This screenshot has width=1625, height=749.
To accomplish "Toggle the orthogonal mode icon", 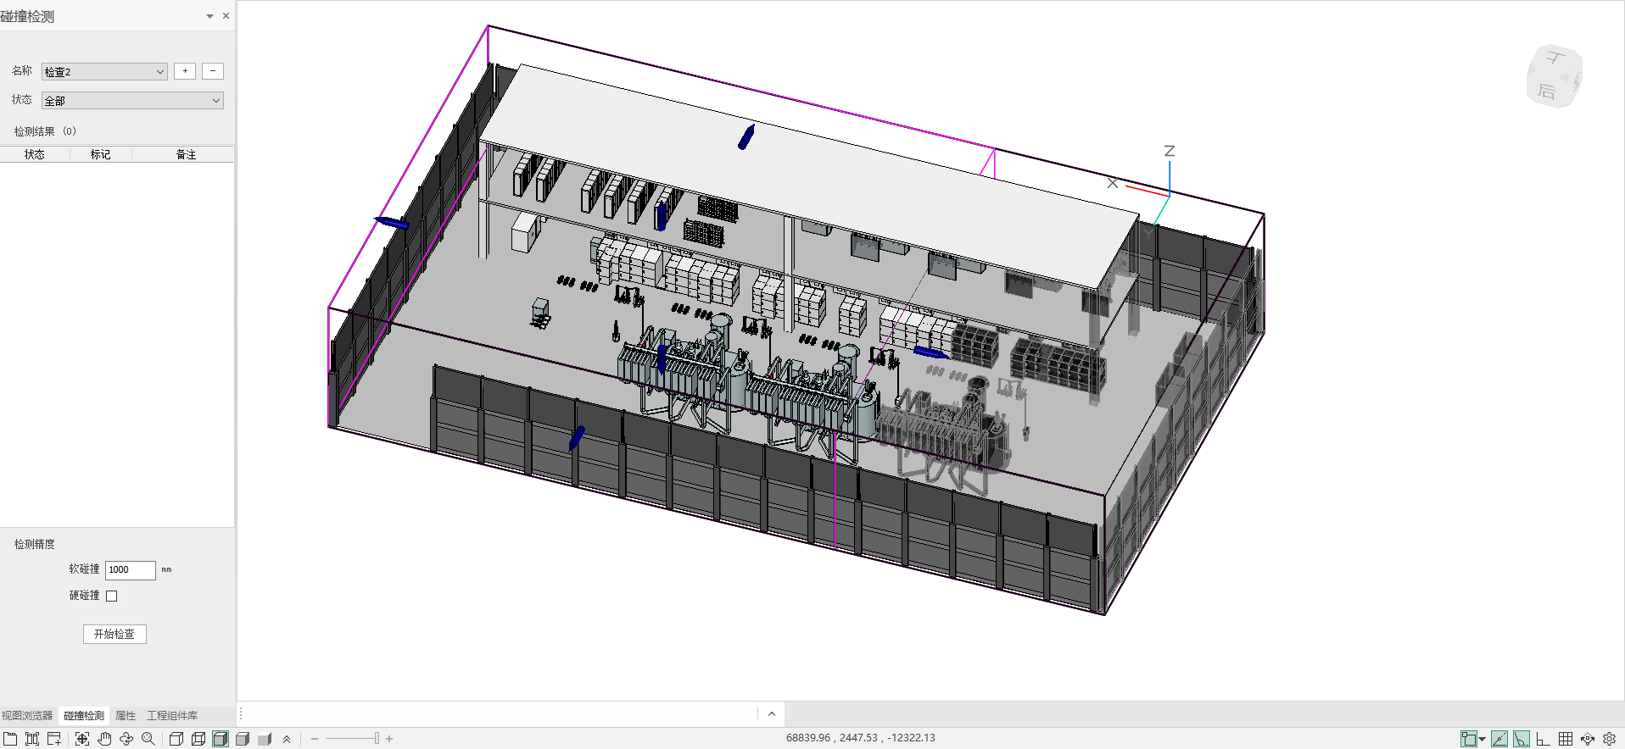I will 1544,739.
